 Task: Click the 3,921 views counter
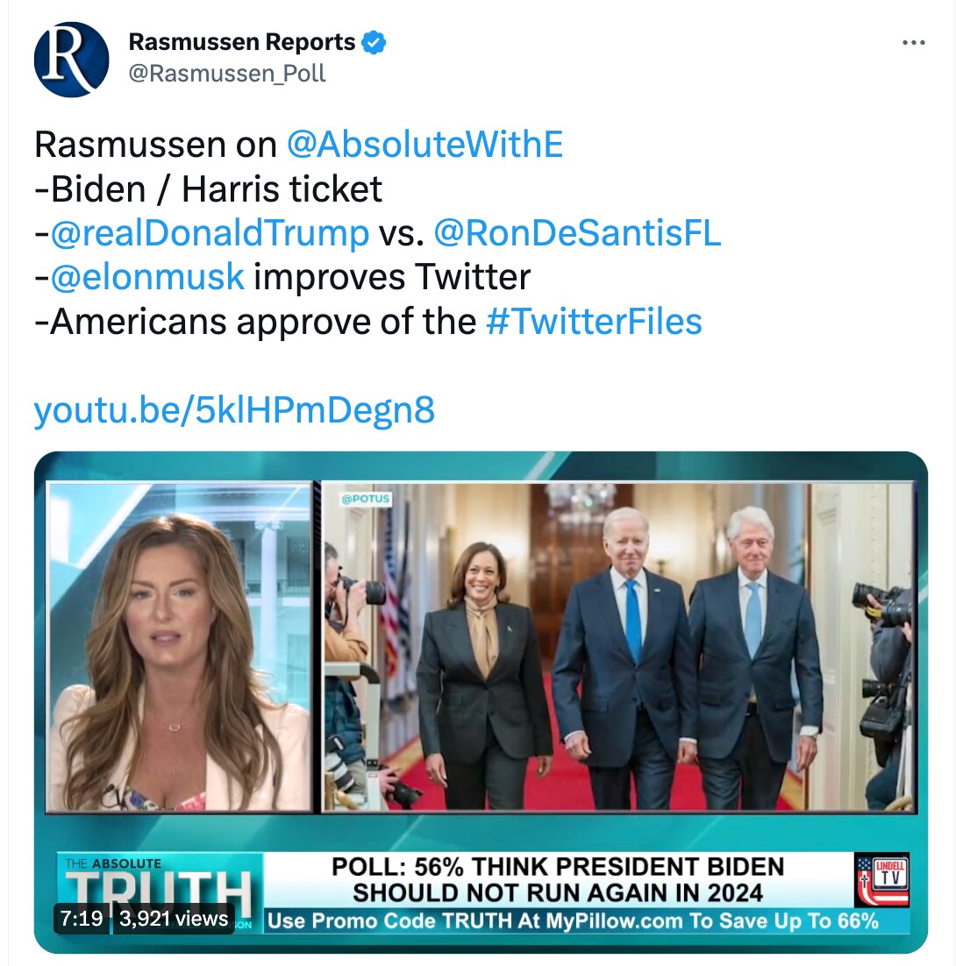click(x=174, y=919)
